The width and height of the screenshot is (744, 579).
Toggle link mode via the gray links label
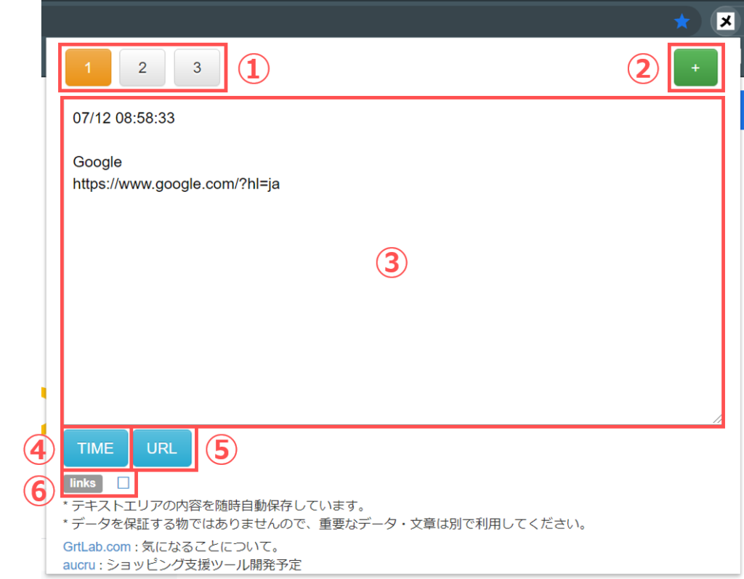coord(82,482)
